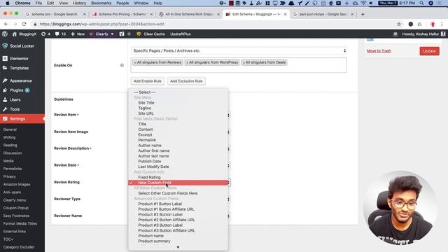Open the Clearfy admin bar dropdown
Viewport: 448px width, 252px height.
coord(101,34)
